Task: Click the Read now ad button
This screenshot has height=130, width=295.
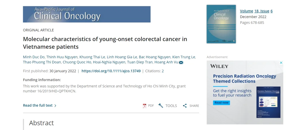Action: pos(221,103)
